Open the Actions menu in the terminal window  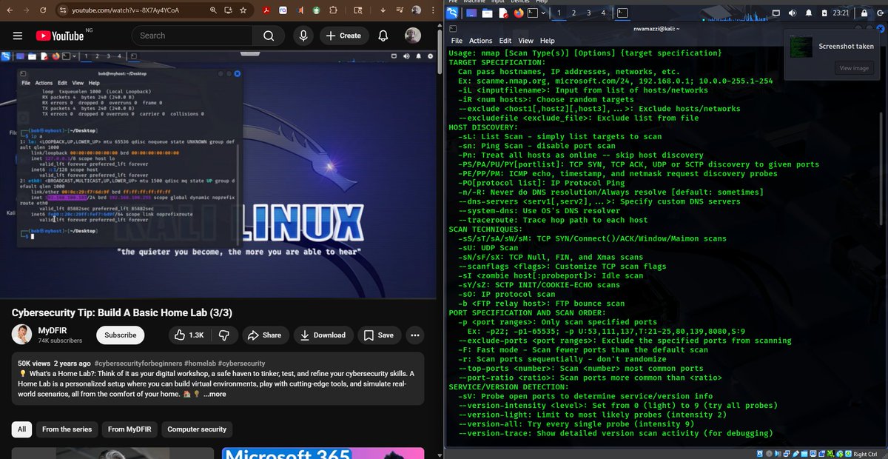point(482,41)
